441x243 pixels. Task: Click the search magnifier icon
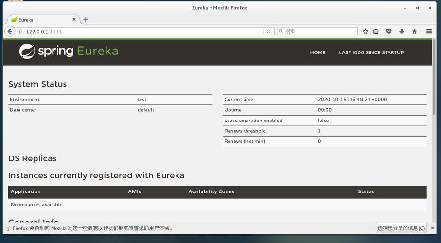(x=281, y=31)
